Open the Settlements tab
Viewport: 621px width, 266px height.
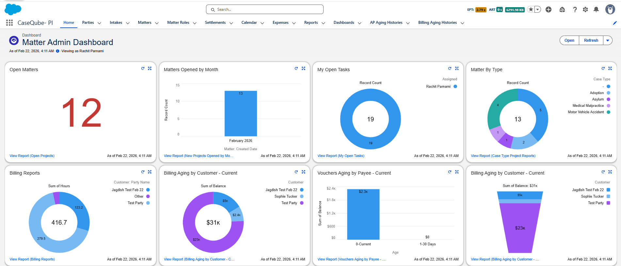click(x=215, y=23)
